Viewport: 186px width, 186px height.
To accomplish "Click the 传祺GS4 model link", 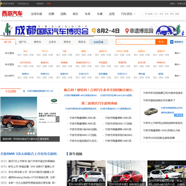I will 45,74.
